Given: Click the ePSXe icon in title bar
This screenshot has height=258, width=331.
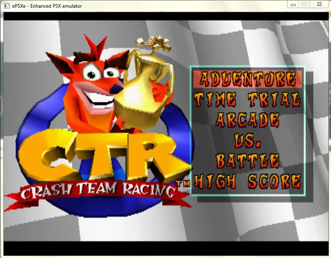Looking at the screenshot, I should pyautogui.click(x=6, y=6).
